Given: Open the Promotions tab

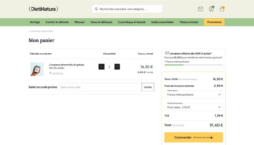Looking at the screenshot, I should pos(214,22).
